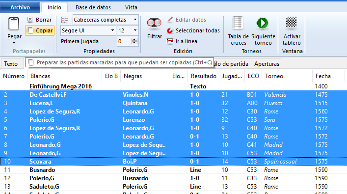Click the Ir a línea icon
Viewport: 347px width, 194px height.
point(170,41)
